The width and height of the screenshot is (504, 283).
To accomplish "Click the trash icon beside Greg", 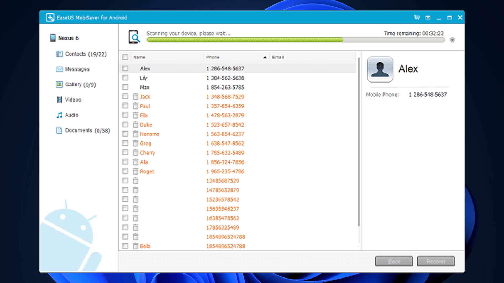I will [x=135, y=143].
